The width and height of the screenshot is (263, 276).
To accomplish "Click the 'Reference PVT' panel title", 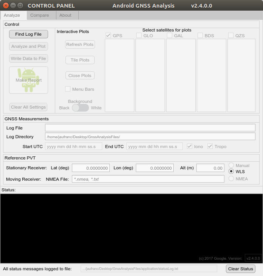I will (20, 158).
